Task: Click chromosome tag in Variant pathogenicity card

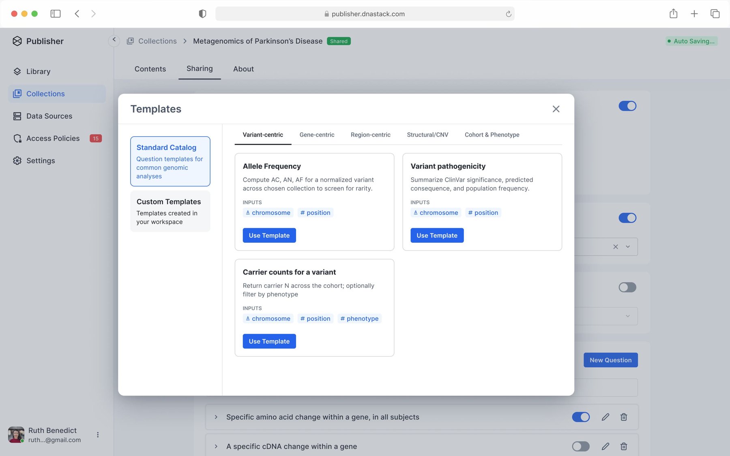Action: point(436,213)
